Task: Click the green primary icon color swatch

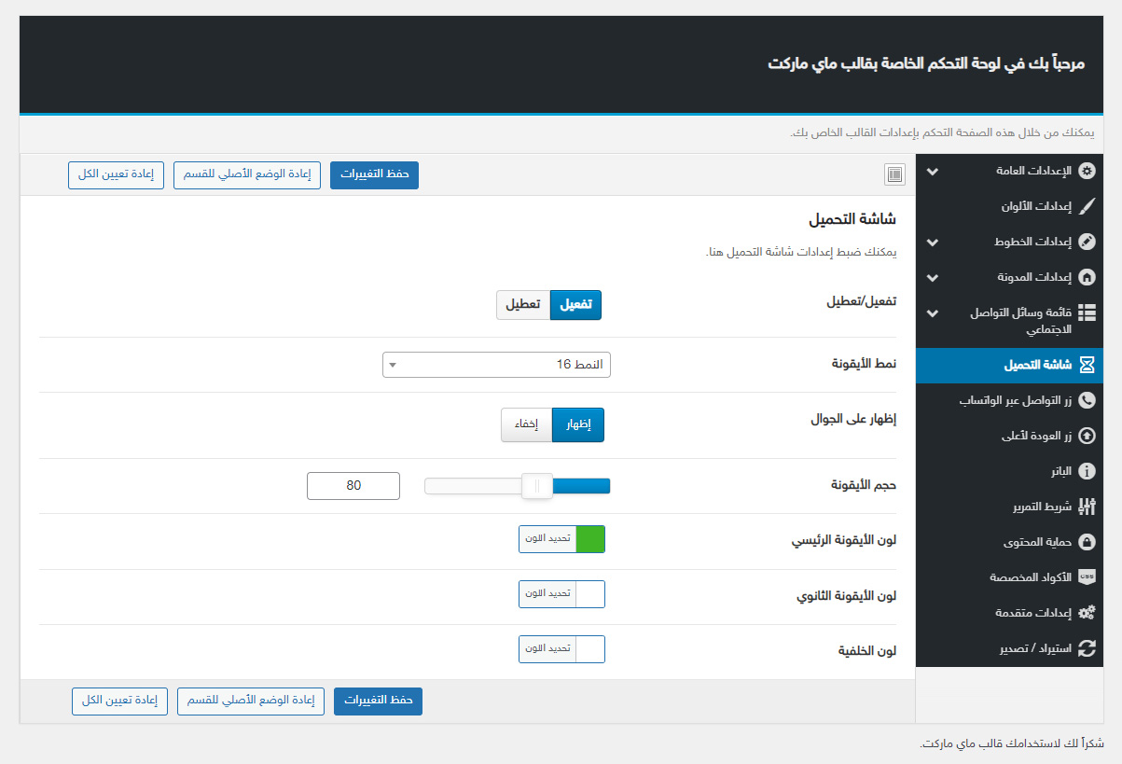Action: pos(590,539)
